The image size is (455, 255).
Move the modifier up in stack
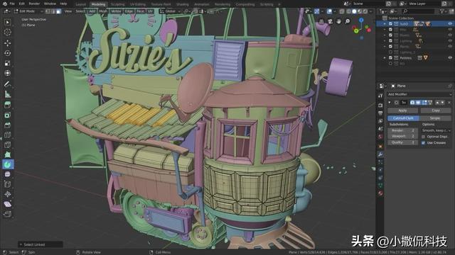pos(437,102)
